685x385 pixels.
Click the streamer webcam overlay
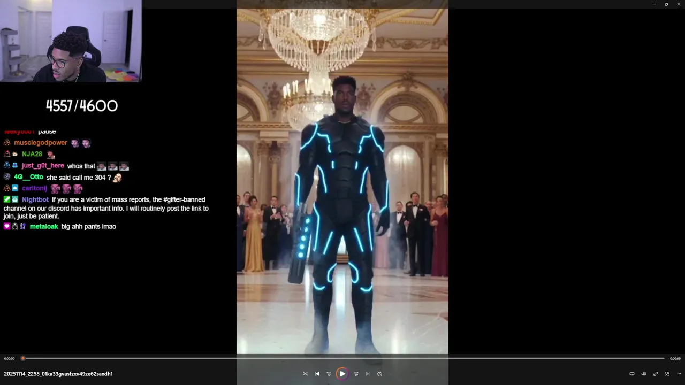(x=71, y=41)
